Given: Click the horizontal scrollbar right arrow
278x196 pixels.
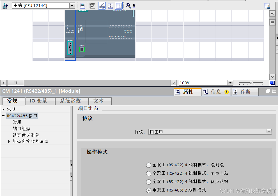Looking at the screenshot, I should click(x=174, y=83).
